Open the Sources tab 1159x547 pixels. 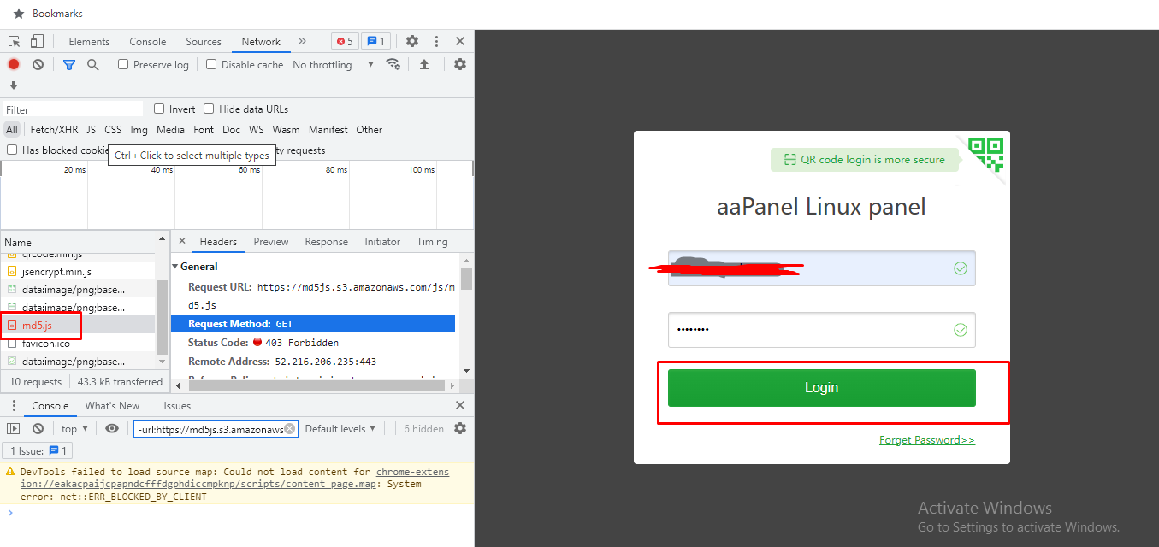click(204, 41)
